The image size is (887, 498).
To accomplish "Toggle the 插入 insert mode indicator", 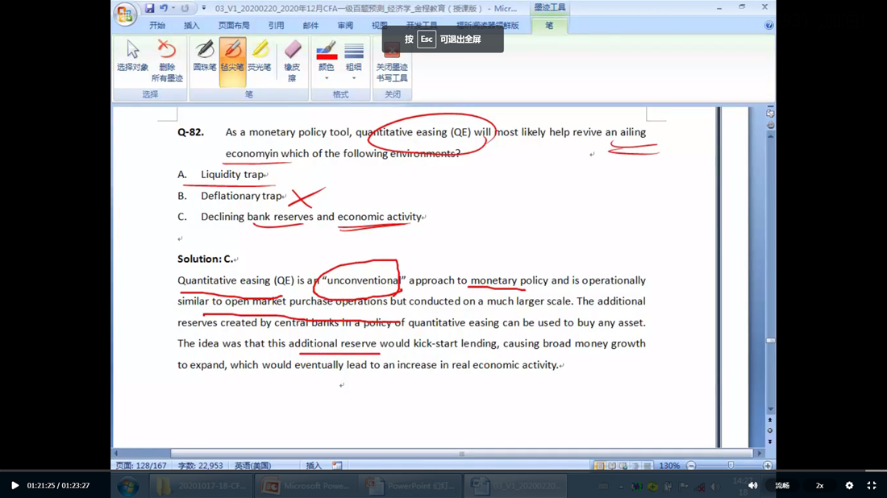I will [x=314, y=466].
